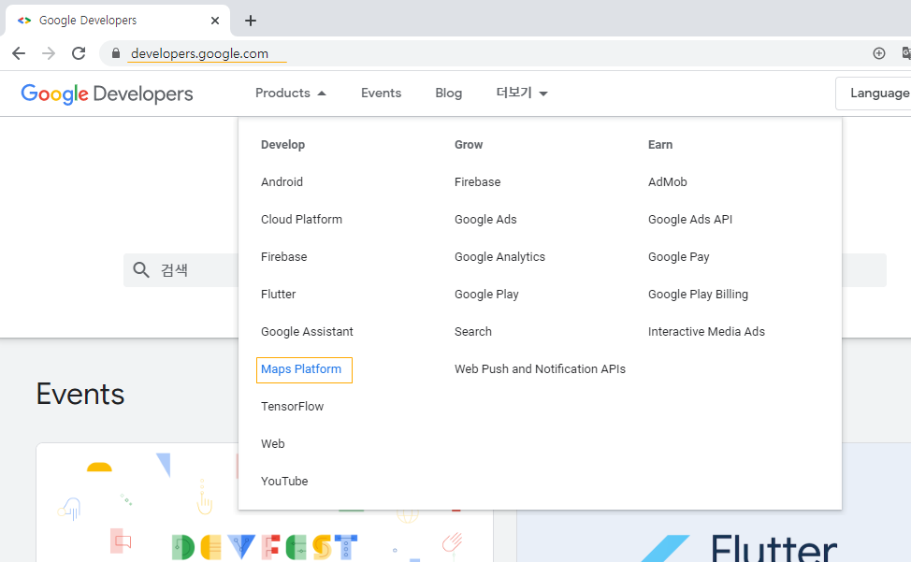This screenshot has height=562, width=911.
Task: Select Search under the Grow column
Action: tap(473, 332)
